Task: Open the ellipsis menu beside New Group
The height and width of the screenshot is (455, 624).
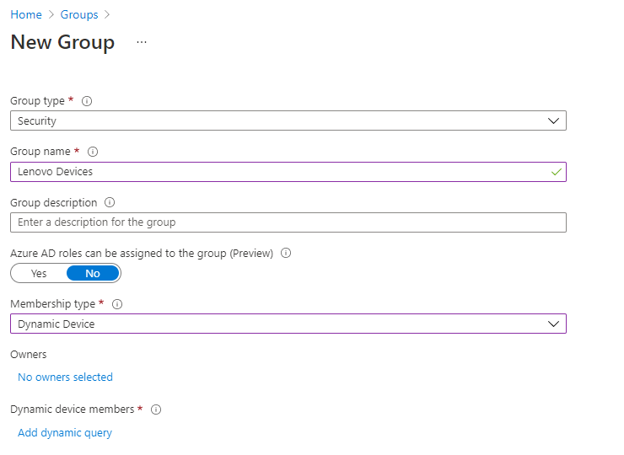Action: [142, 42]
